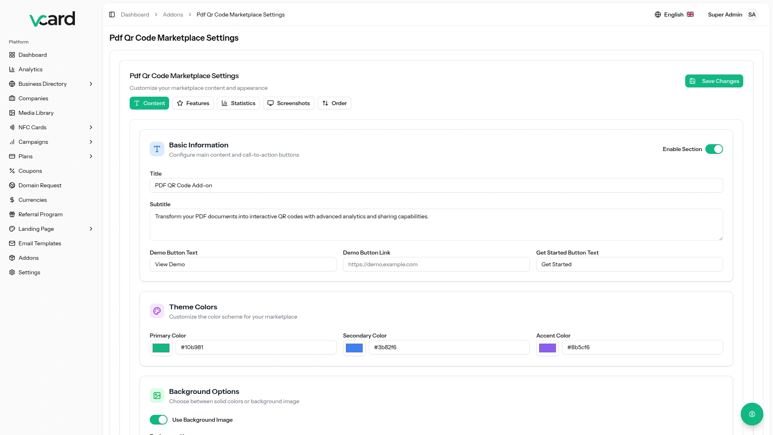Expand the Plans submenu chevron
The image size is (773, 435).
(x=91, y=156)
